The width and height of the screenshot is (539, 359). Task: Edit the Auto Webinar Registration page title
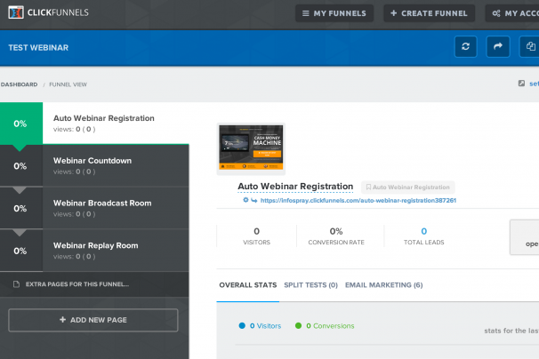point(295,187)
